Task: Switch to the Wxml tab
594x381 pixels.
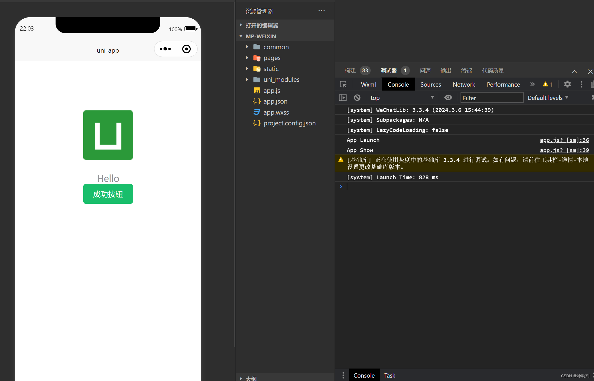Action: click(x=368, y=84)
